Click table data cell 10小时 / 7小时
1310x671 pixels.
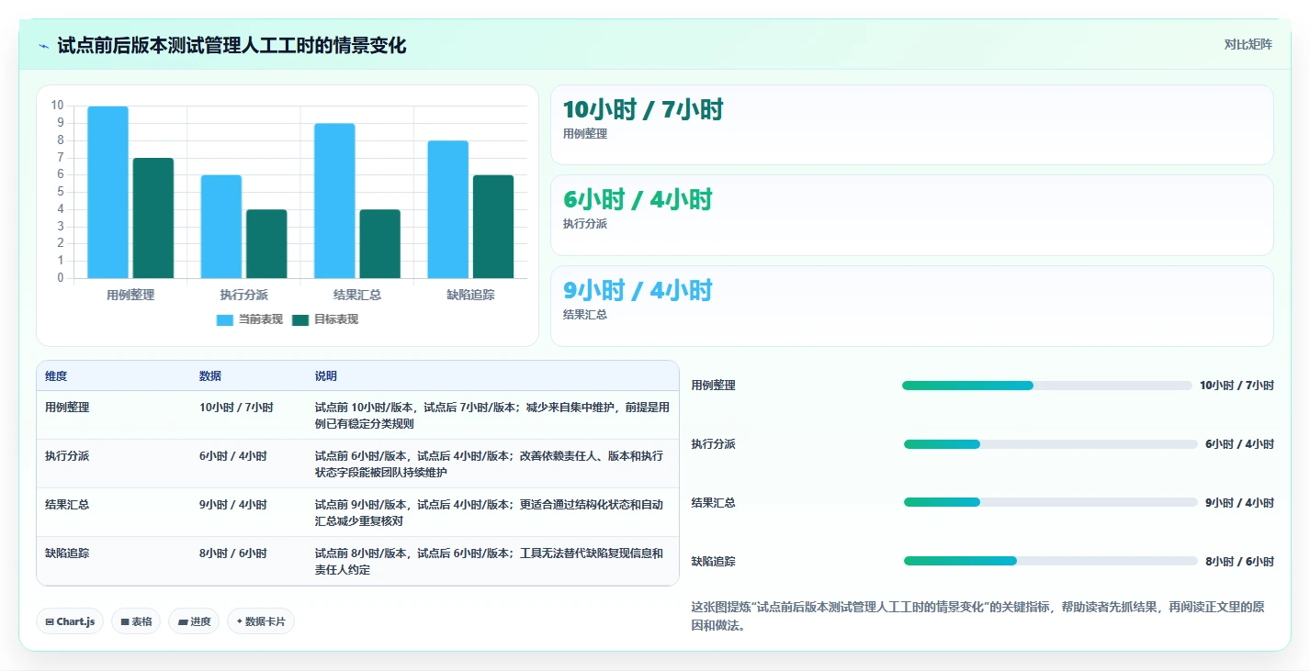tap(236, 407)
